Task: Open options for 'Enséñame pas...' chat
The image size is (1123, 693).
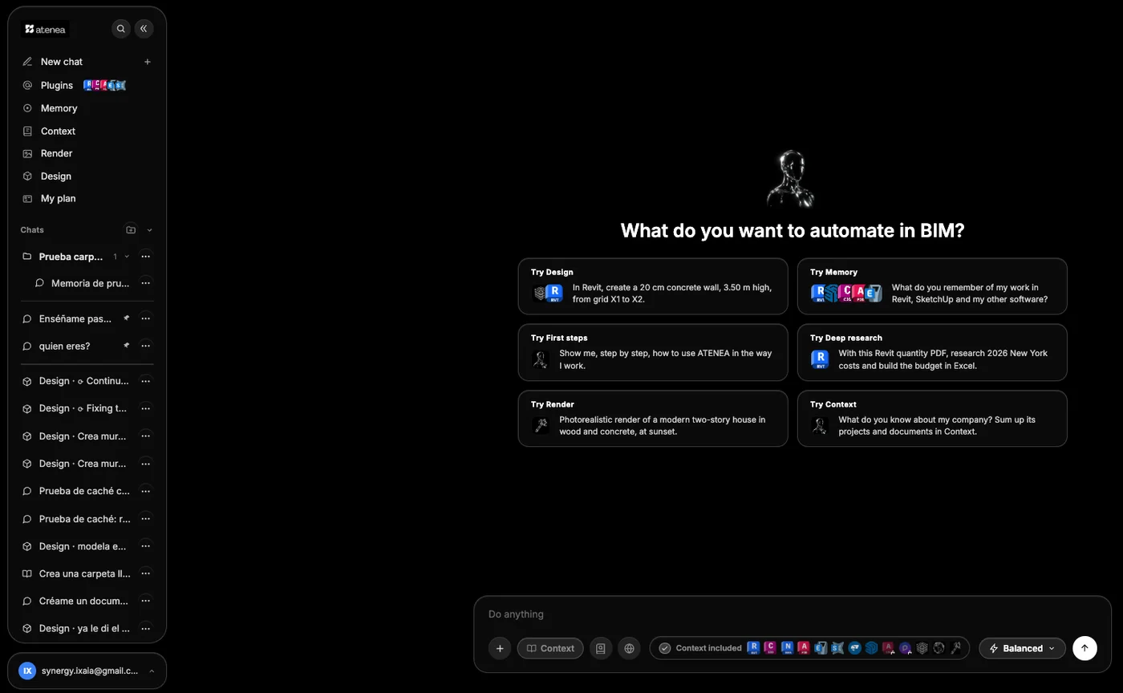Action: click(x=145, y=318)
